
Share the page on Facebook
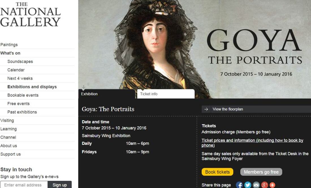pos(239,185)
